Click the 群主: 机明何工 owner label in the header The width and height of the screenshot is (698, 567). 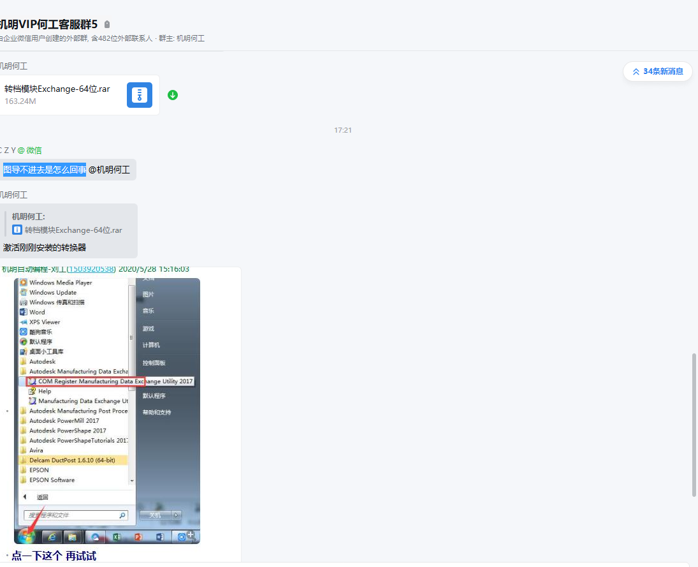click(182, 38)
